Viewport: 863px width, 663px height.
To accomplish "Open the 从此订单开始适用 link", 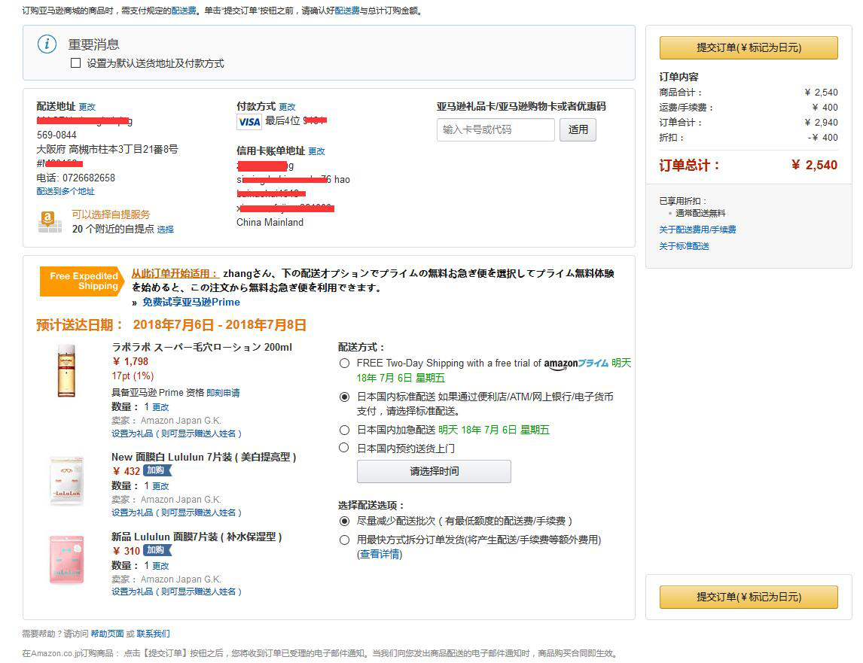I will (175, 273).
